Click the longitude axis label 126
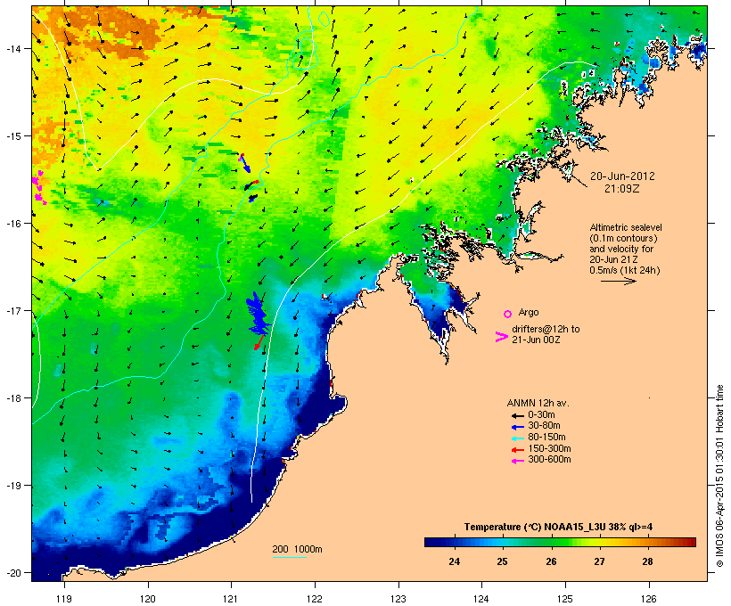The width and height of the screenshot is (731, 606). pos(648,599)
